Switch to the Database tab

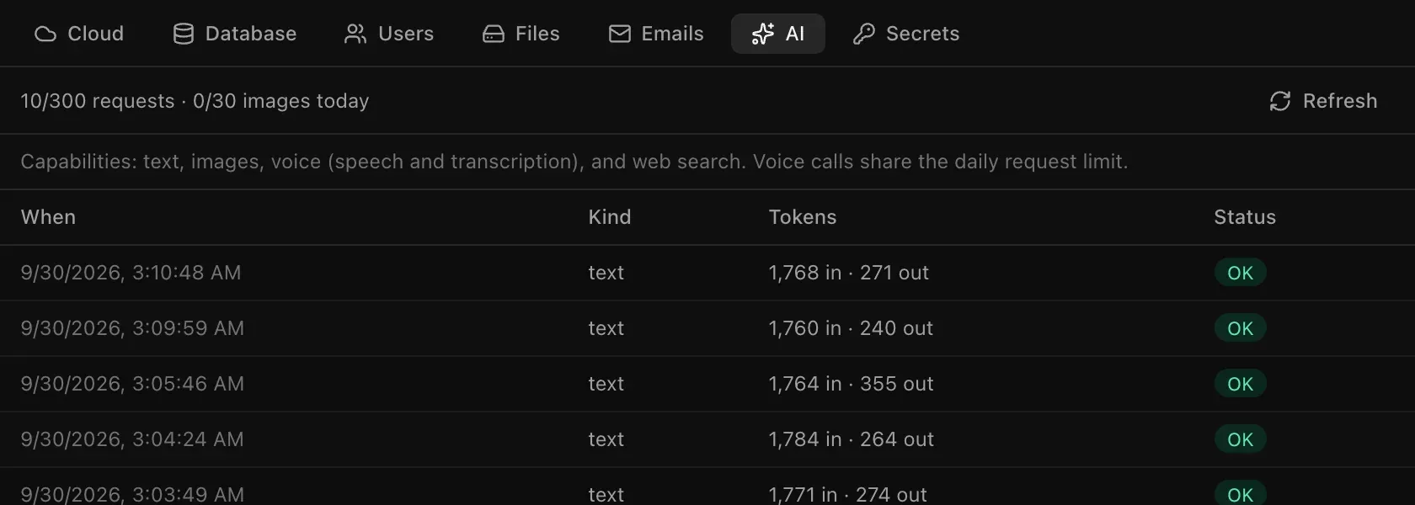[235, 34]
